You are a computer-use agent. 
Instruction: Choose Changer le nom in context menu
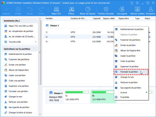(131, 77)
